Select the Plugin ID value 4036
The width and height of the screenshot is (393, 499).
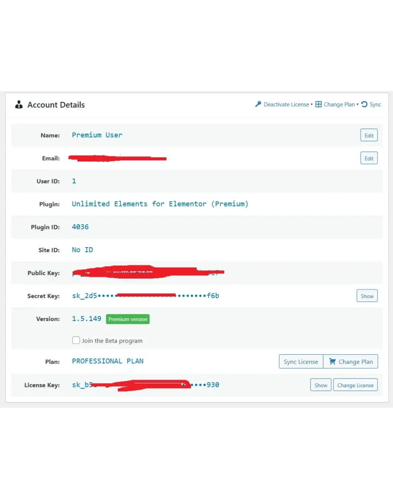click(80, 227)
